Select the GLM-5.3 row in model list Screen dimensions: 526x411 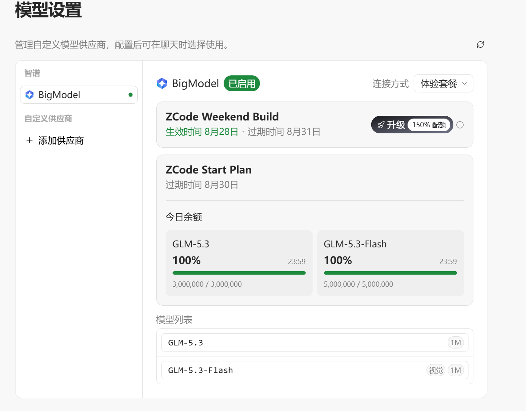[x=315, y=342]
